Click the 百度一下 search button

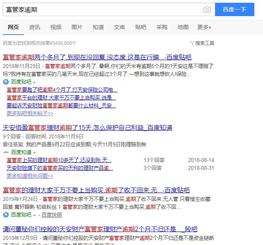(234, 9)
